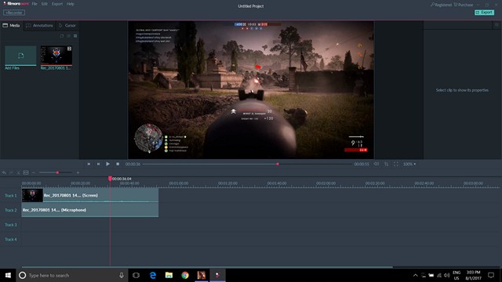The height and width of the screenshot is (282, 502).
Task: Click the cut scissors icon
Action: (18, 172)
